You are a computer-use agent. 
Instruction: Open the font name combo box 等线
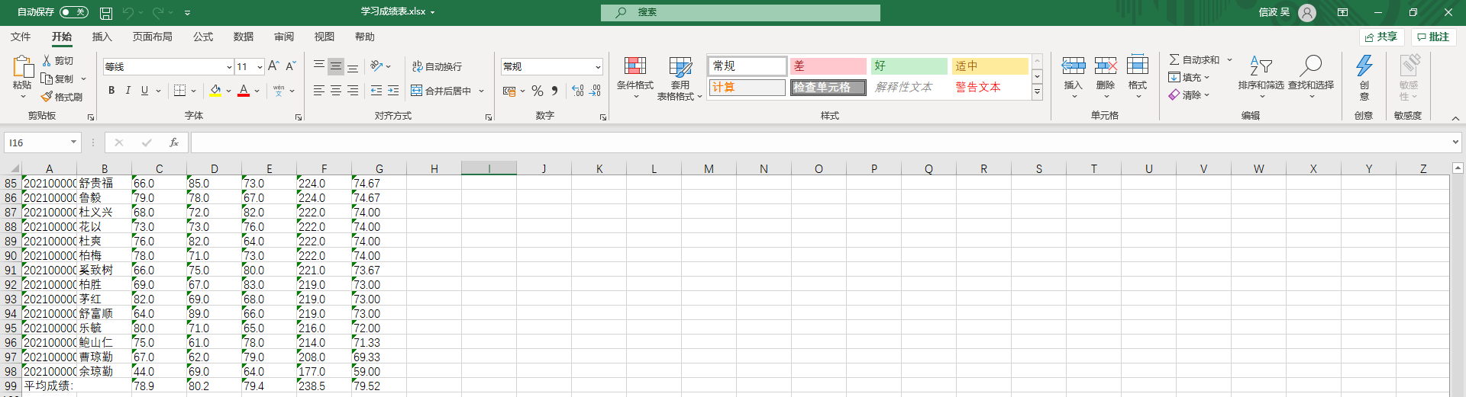[x=168, y=67]
